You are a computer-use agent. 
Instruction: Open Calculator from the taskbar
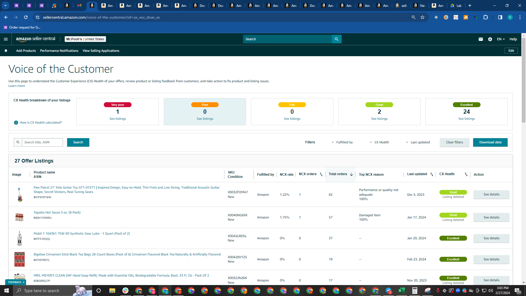415,291
